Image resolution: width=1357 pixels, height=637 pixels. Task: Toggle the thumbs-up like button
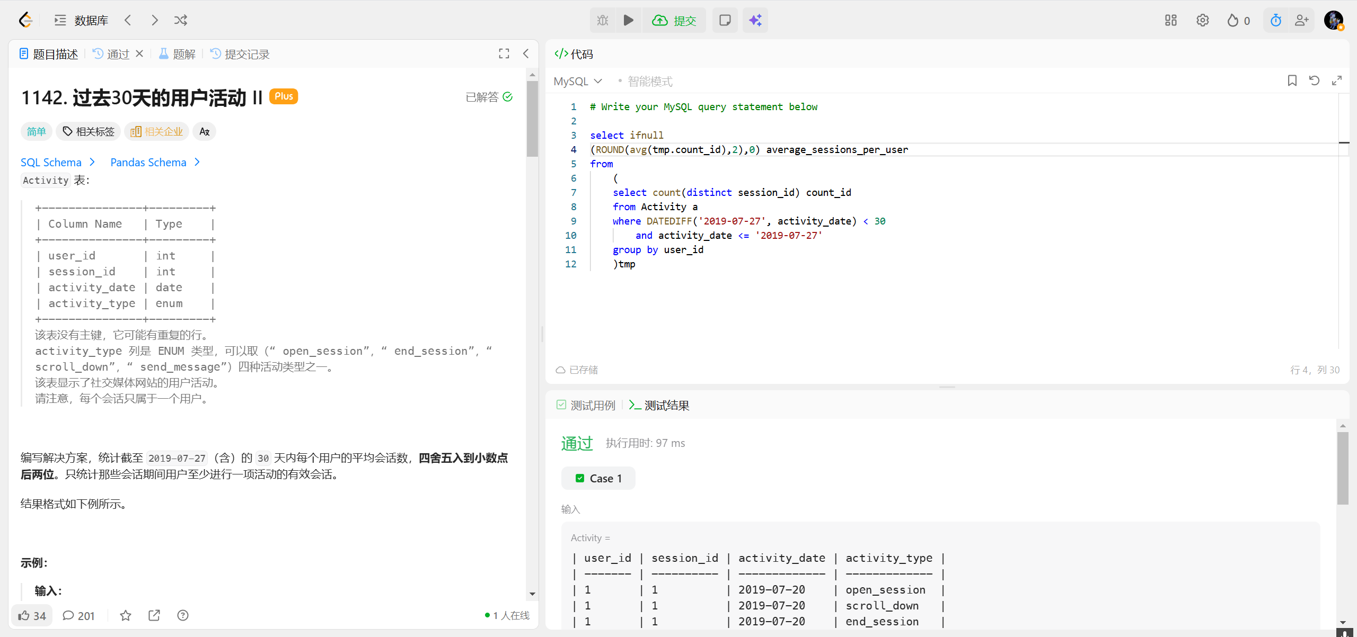tap(32, 615)
